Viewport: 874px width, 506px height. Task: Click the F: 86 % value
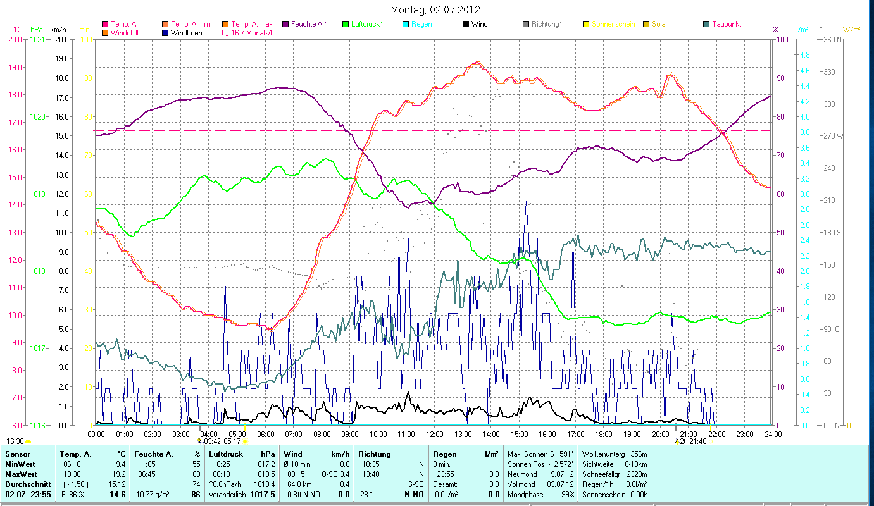point(72,494)
